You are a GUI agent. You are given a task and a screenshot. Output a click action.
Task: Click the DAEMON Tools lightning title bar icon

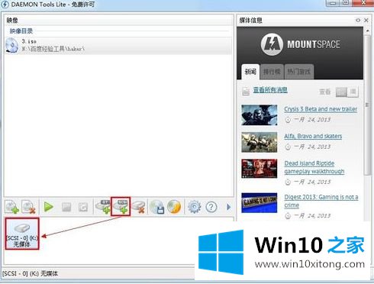5,5
